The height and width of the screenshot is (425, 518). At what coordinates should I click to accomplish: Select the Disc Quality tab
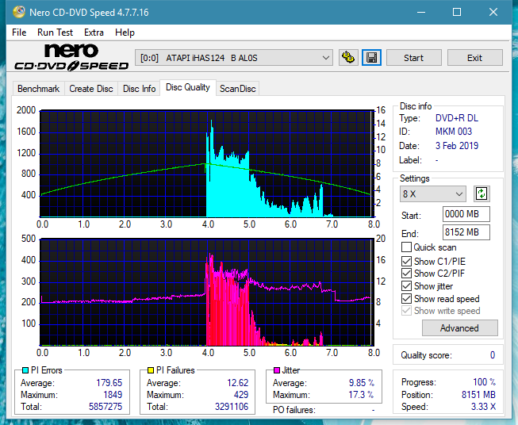click(x=188, y=87)
